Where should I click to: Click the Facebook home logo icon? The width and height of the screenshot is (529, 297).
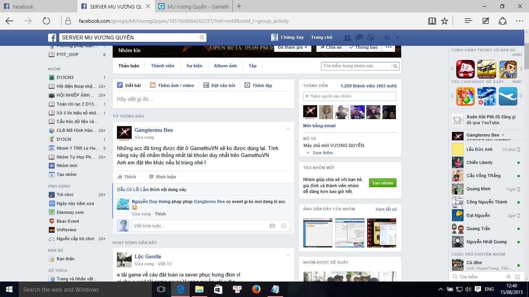tap(52, 37)
